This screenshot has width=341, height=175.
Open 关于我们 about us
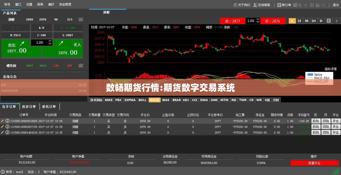pos(242,5)
